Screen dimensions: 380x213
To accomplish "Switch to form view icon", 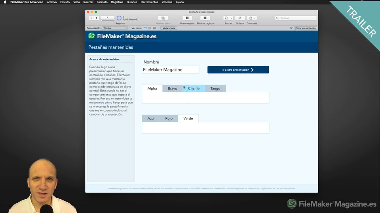I will click(145, 28).
